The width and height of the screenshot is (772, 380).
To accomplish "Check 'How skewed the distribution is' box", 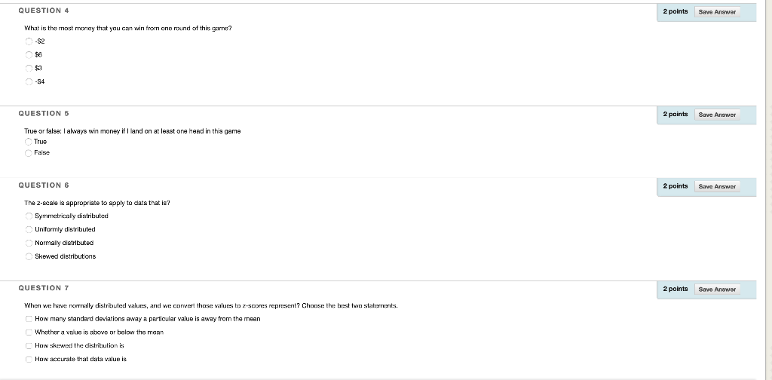I will click(29, 345).
